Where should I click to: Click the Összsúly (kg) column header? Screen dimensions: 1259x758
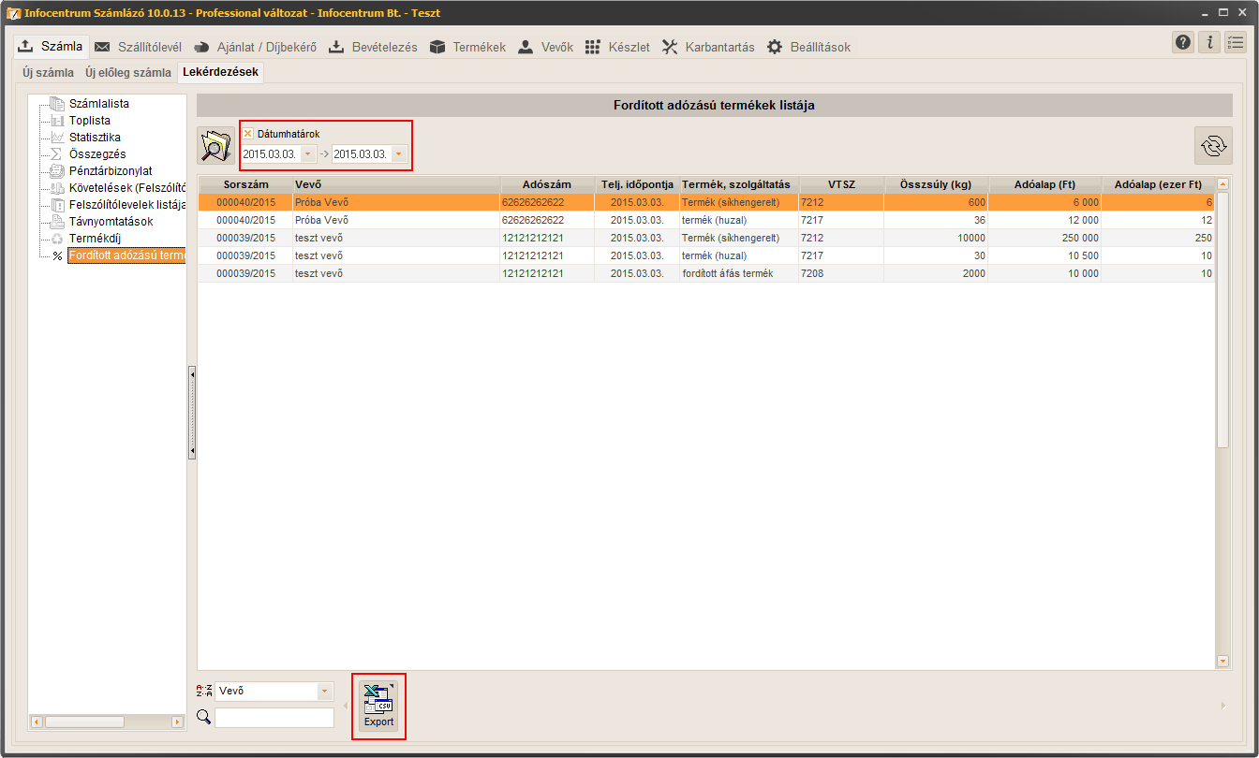[937, 184]
